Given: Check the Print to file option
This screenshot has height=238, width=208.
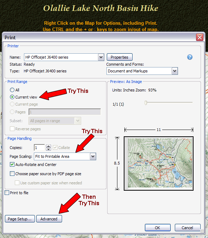Looking at the screenshot, I should (x=7, y=192).
